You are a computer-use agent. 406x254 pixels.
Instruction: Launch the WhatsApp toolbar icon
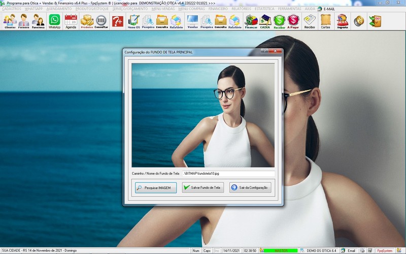54,21
